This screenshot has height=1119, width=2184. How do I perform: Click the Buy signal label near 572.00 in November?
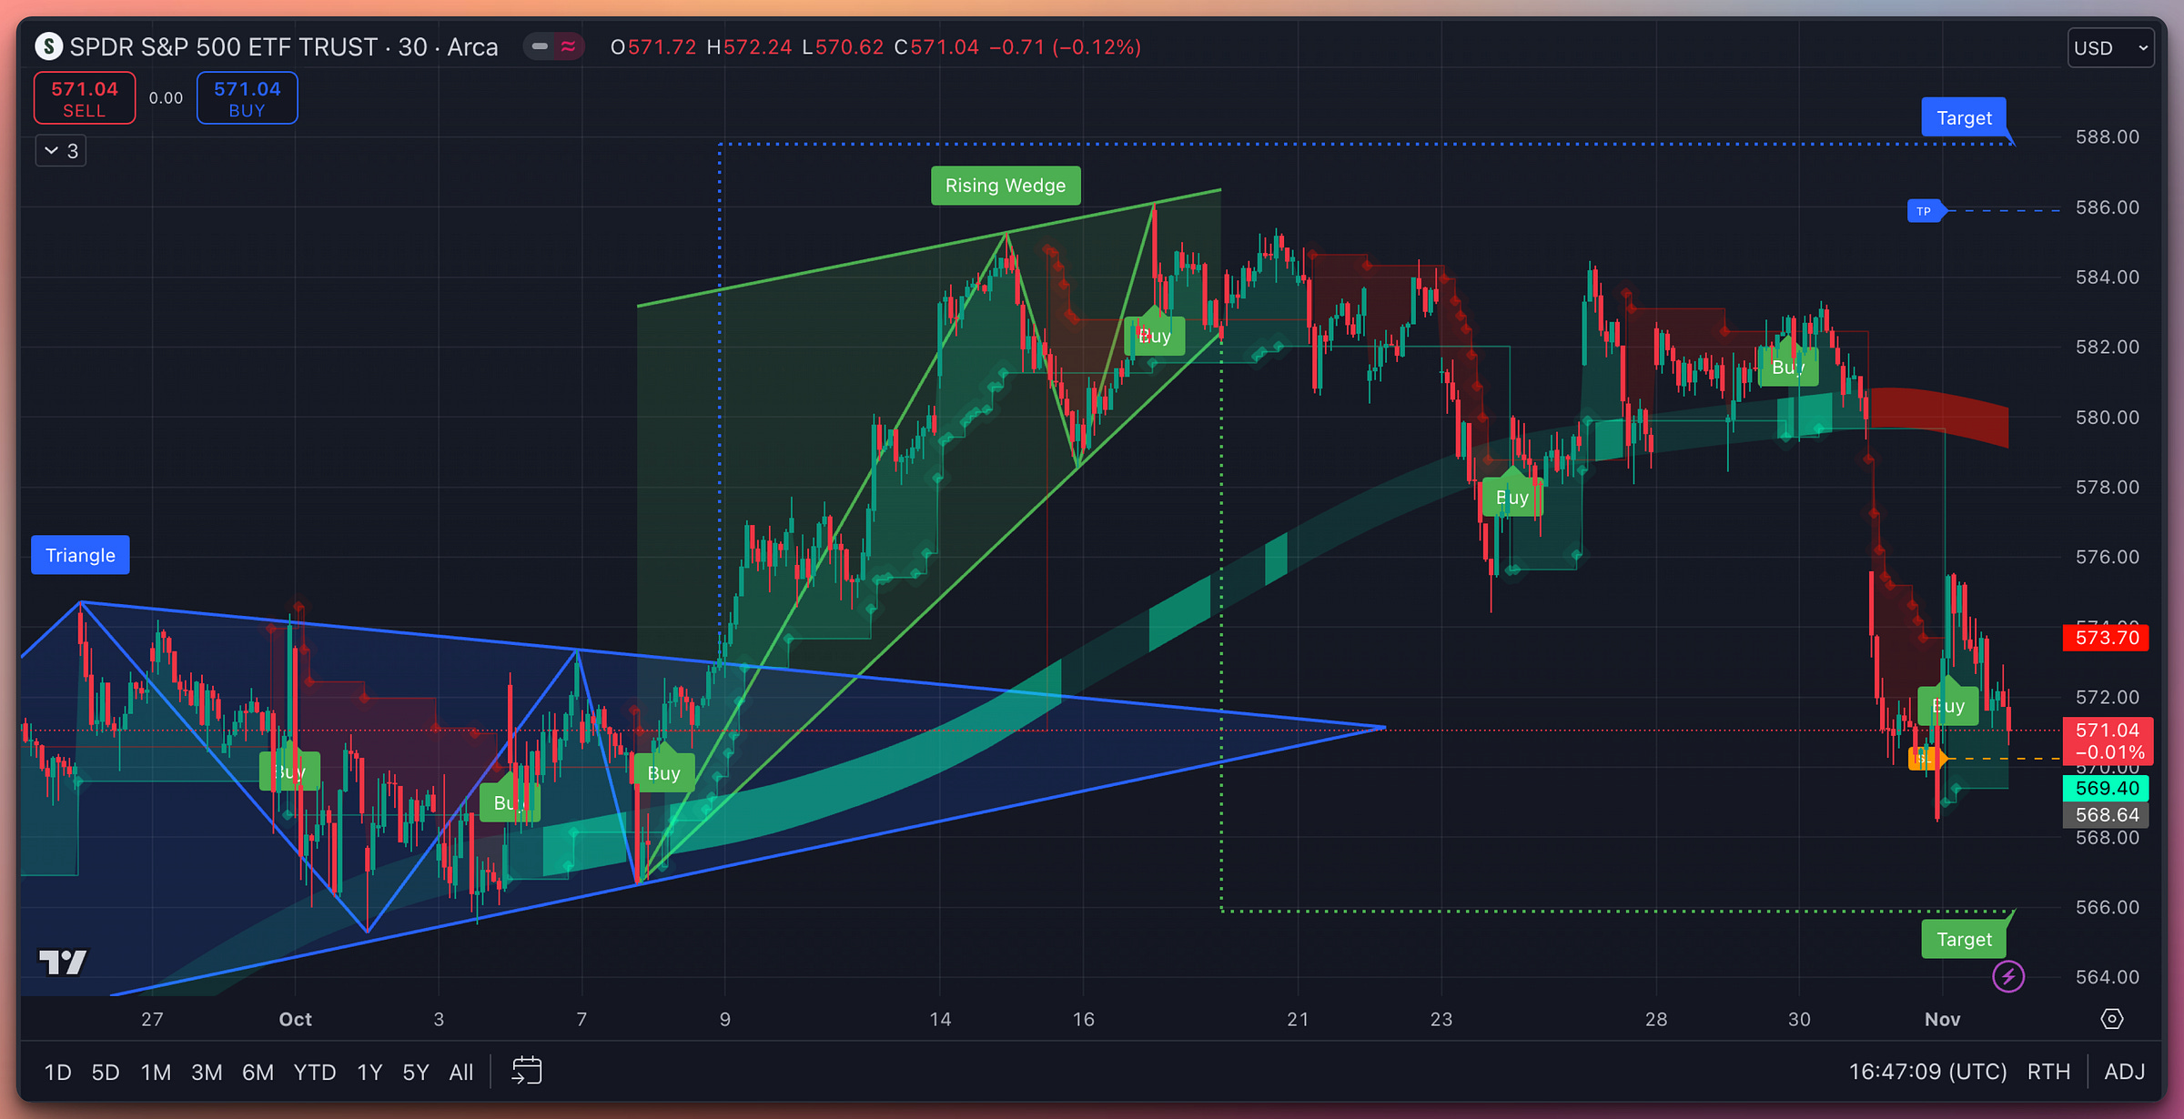click(x=1948, y=706)
